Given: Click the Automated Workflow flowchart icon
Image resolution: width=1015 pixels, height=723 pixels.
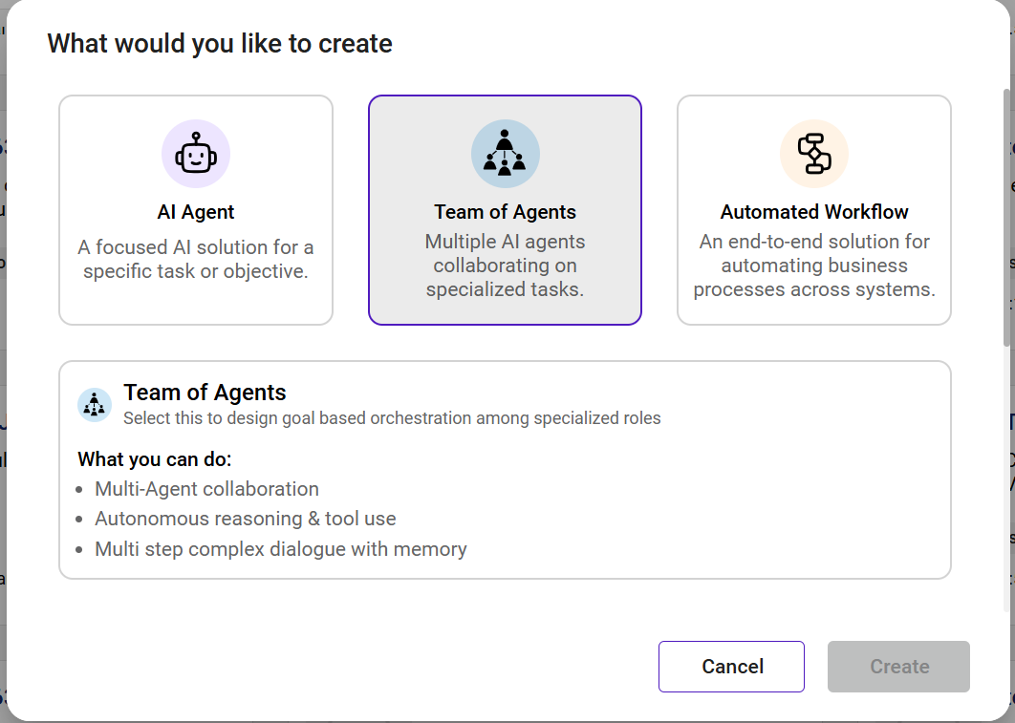Looking at the screenshot, I should coord(814,153).
